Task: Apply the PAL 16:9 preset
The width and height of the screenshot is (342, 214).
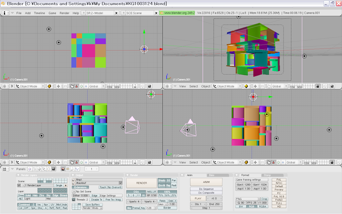Action: [279, 196]
